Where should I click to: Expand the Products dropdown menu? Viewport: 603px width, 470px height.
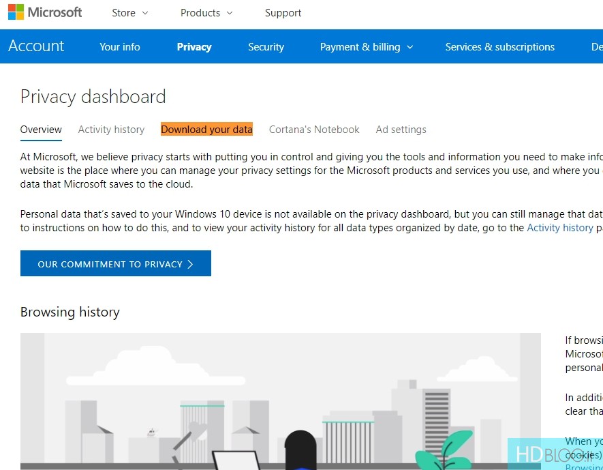(206, 13)
